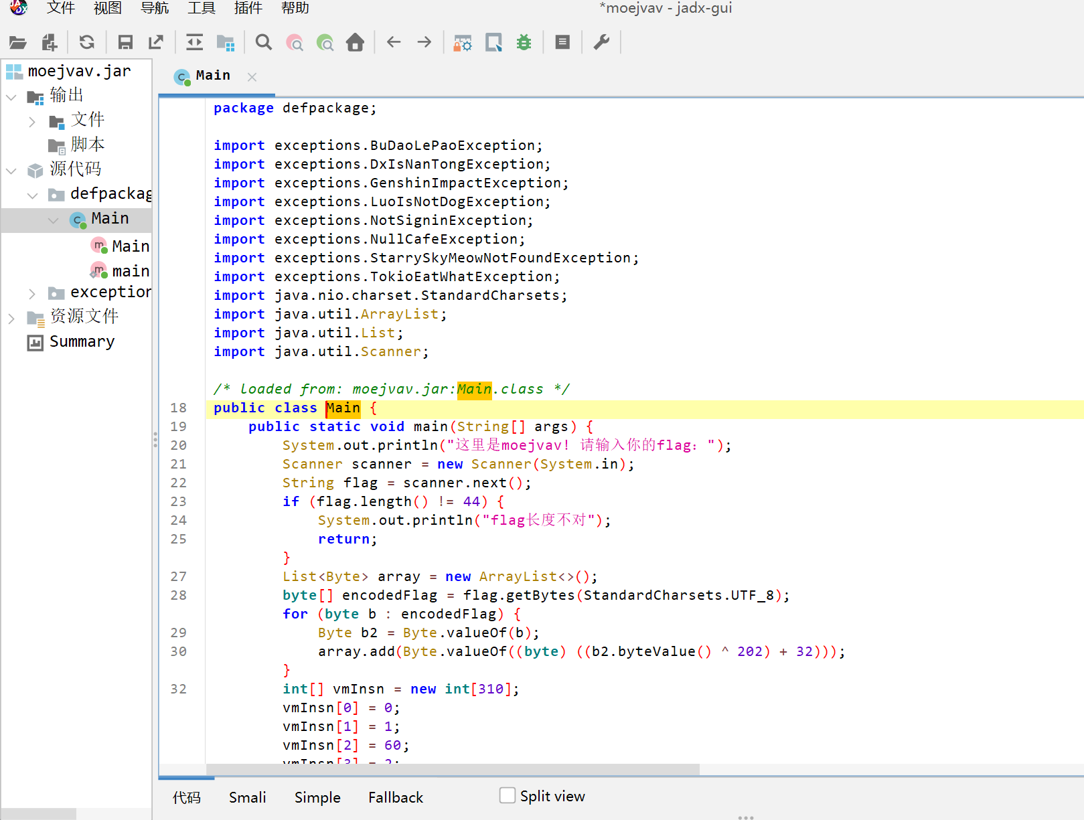
Task: Enable the Split view checkbox
Action: (508, 795)
